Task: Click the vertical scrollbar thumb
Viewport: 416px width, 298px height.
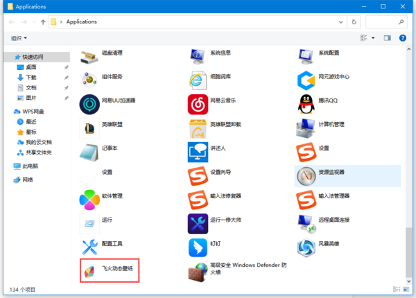Action: (x=408, y=252)
